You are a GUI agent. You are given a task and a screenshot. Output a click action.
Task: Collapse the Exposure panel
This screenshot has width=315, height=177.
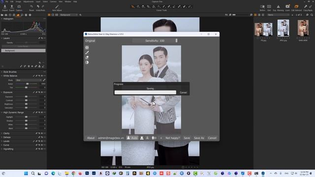point(2,92)
